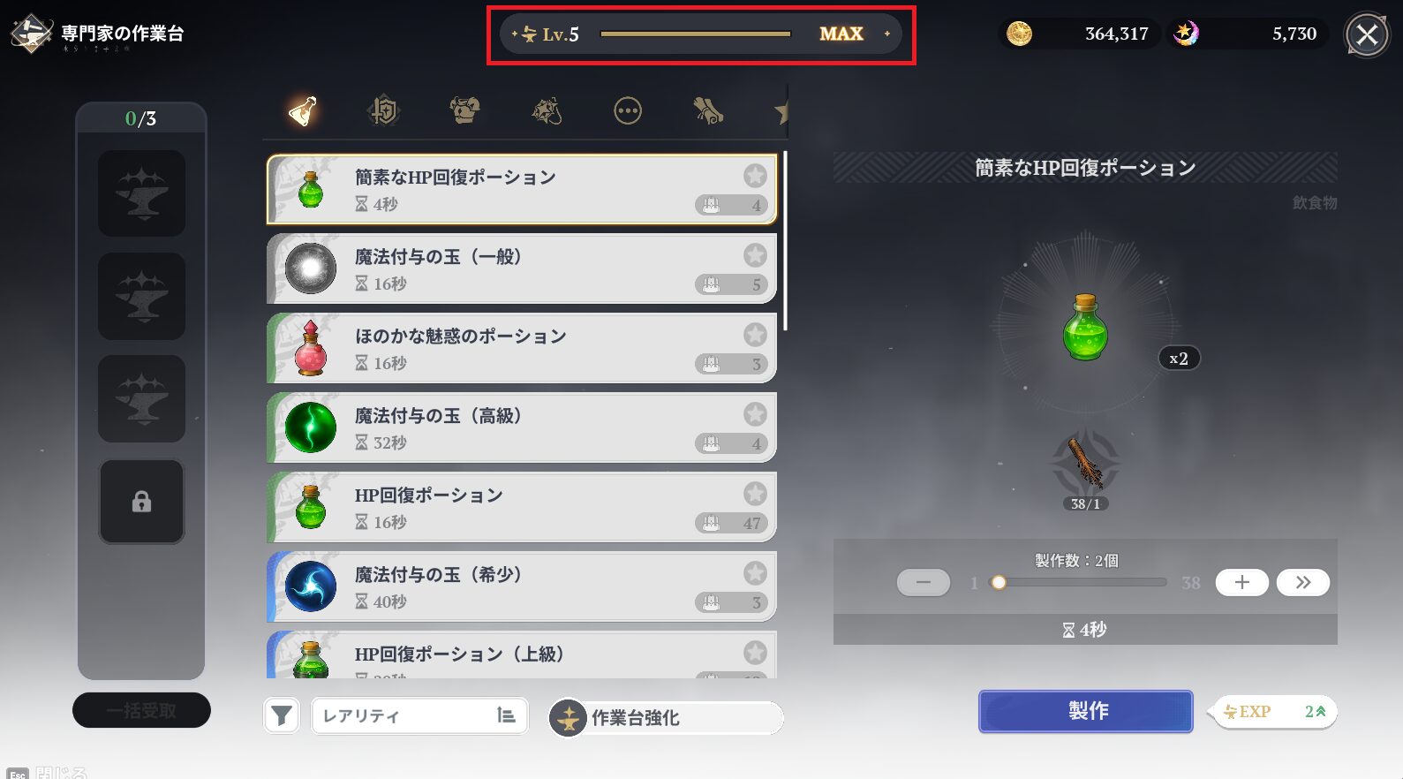1403x779 pixels.
Task: Select the gem accessory category icon
Action: [547, 111]
